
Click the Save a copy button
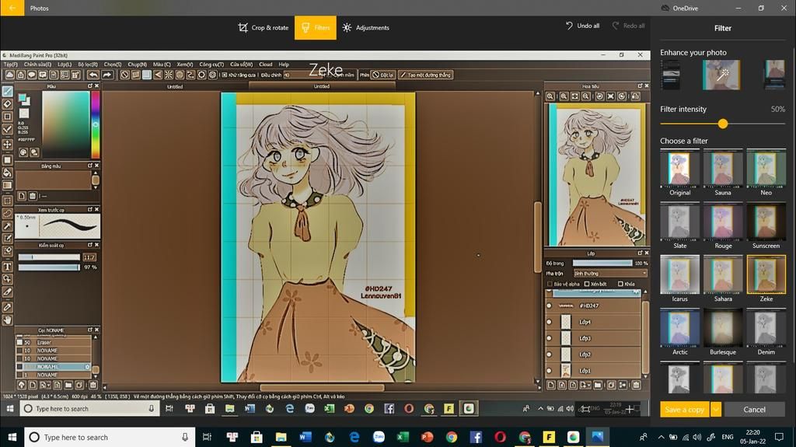pyautogui.click(x=684, y=410)
